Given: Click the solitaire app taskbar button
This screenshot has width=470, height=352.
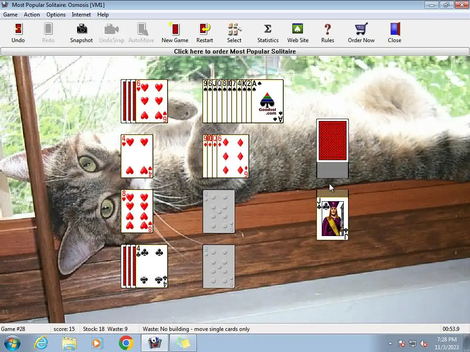Looking at the screenshot, I should (155, 343).
